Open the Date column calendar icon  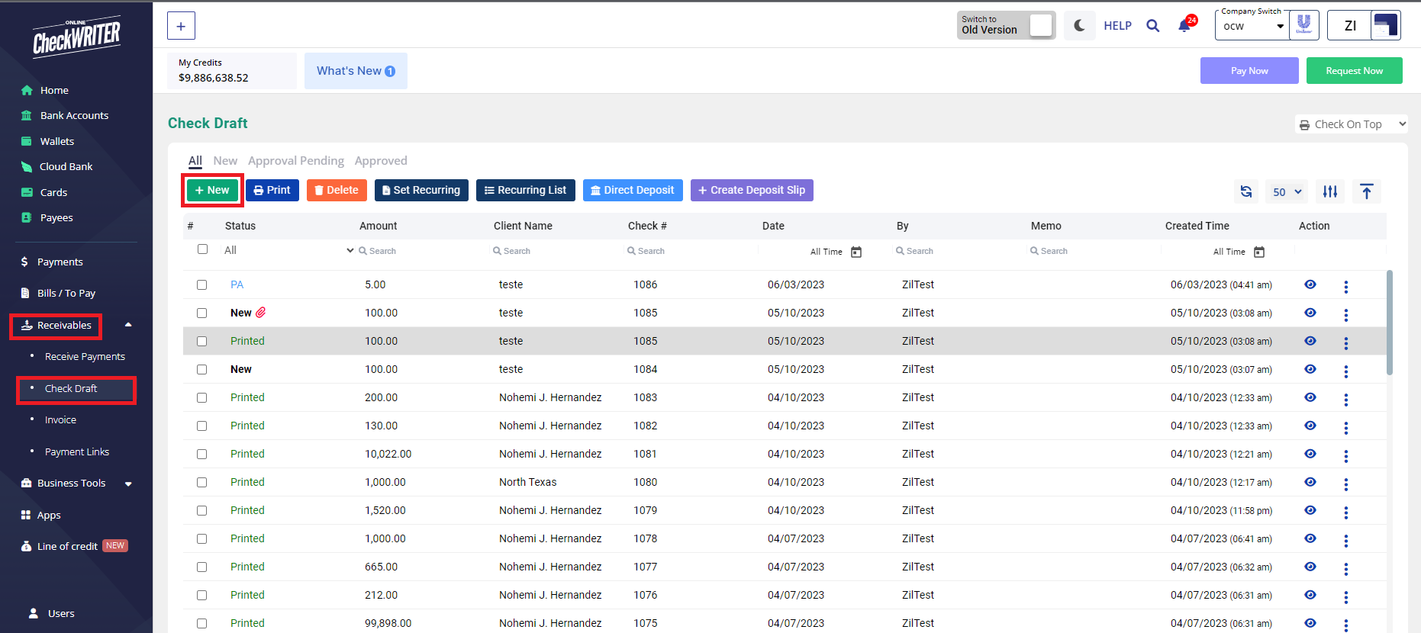click(856, 252)
